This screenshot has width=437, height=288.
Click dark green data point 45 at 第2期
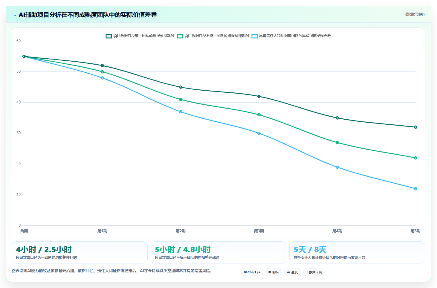181,87
